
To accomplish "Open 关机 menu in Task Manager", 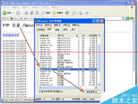I will point(67,25).
